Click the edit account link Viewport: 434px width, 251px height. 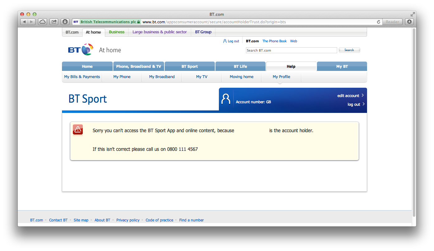348,96
